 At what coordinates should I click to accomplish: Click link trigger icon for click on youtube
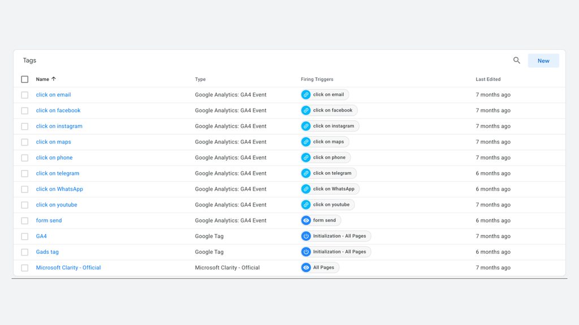pyautogui.click(x=306, y=205)
